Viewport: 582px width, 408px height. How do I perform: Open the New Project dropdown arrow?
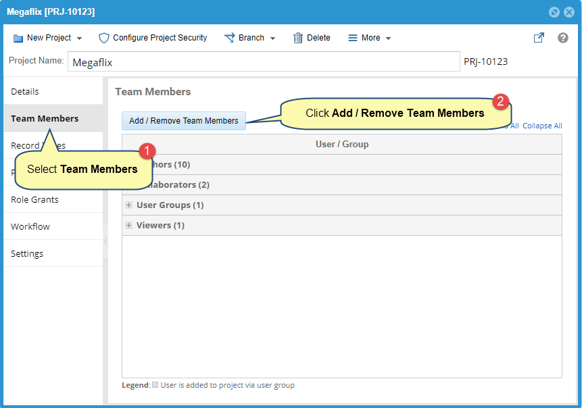pos(79,39)
